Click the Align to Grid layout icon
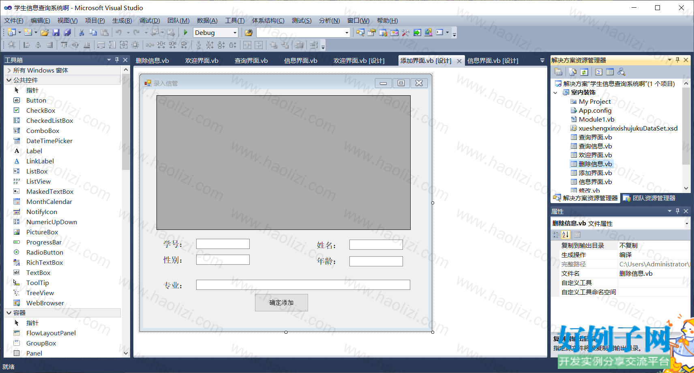Image resolution: width=694 pixels, height=373 pixels. pyautogui.click(x=12, y=45)
